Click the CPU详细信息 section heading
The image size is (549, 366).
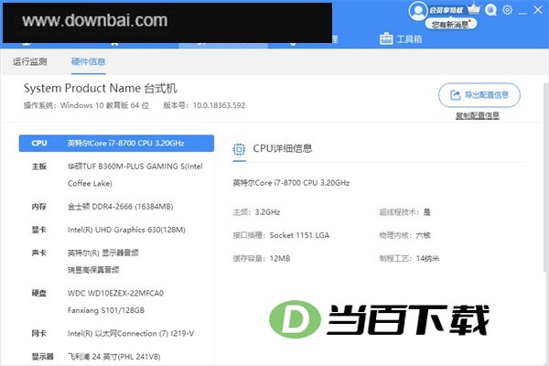click(282, 148)
